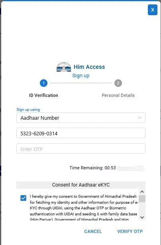Select step 1 circle ID Verification

click(43, 83)
